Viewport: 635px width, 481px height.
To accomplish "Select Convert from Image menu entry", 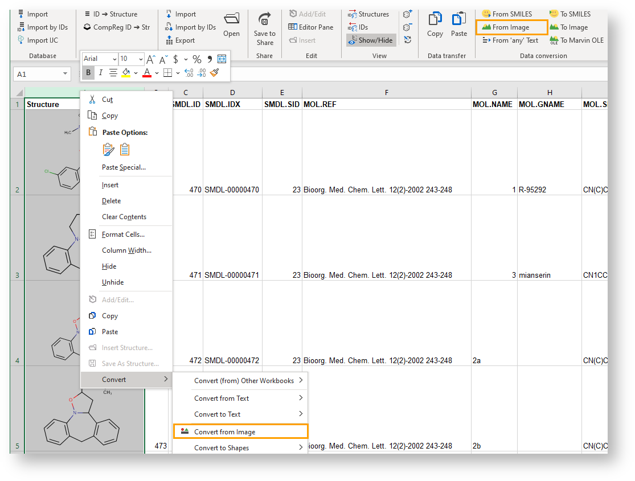I will pyautogui.click(x=240, y=432).
